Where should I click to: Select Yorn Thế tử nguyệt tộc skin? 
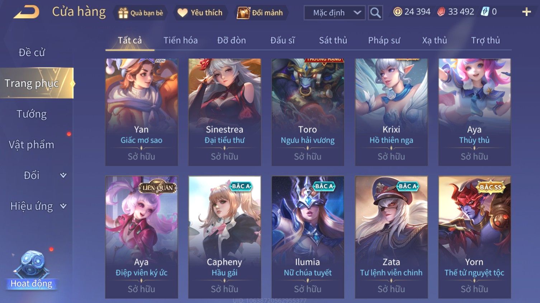click(x=474, y=237)
